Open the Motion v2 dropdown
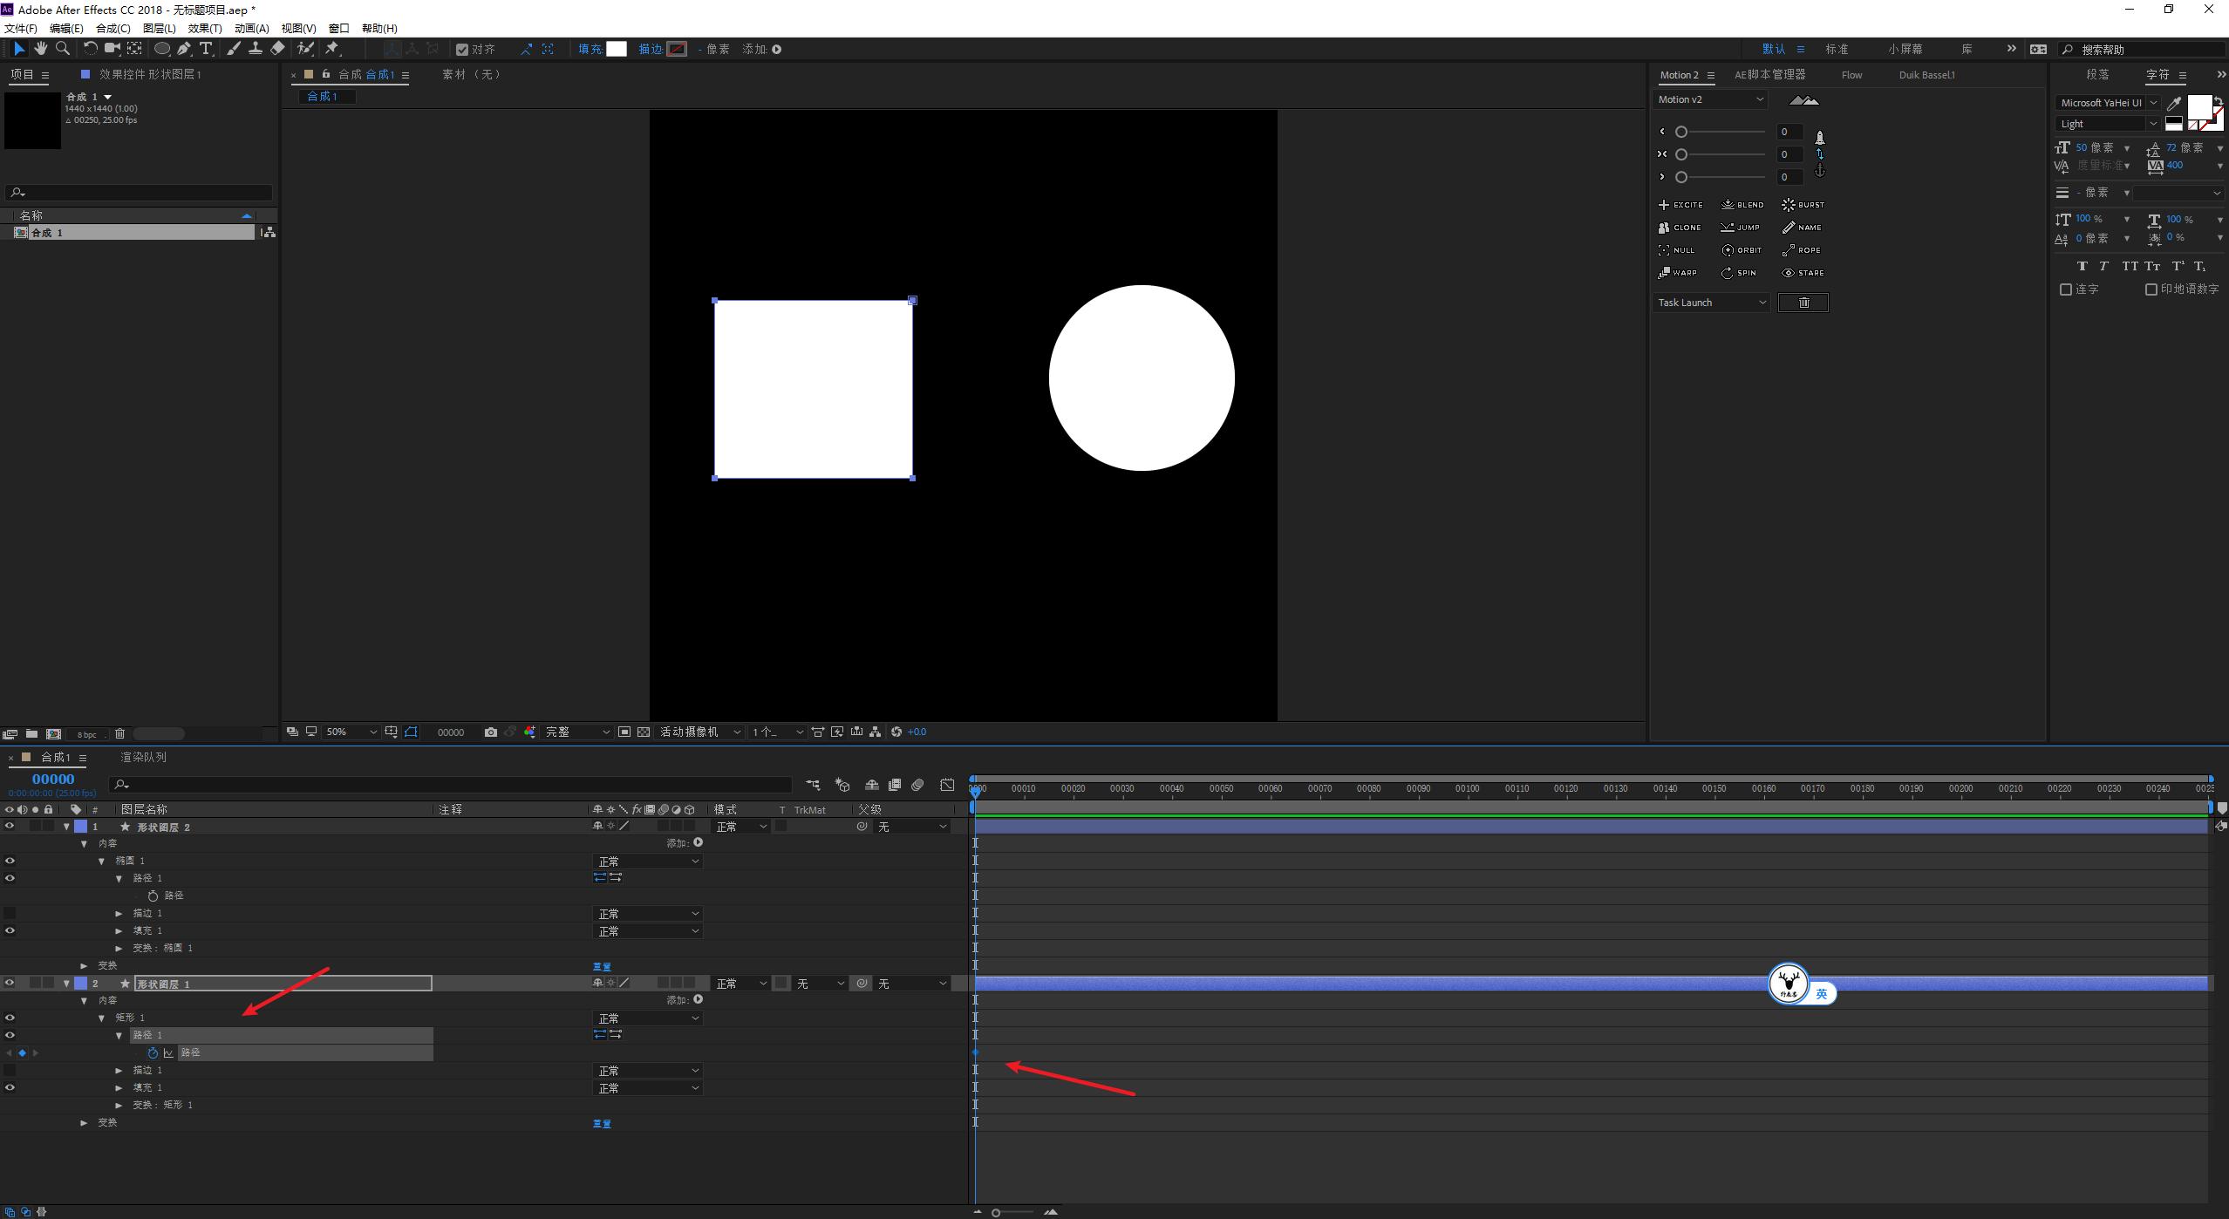The height and width of the screenshot is (1219, 2229). point(1709,99)
